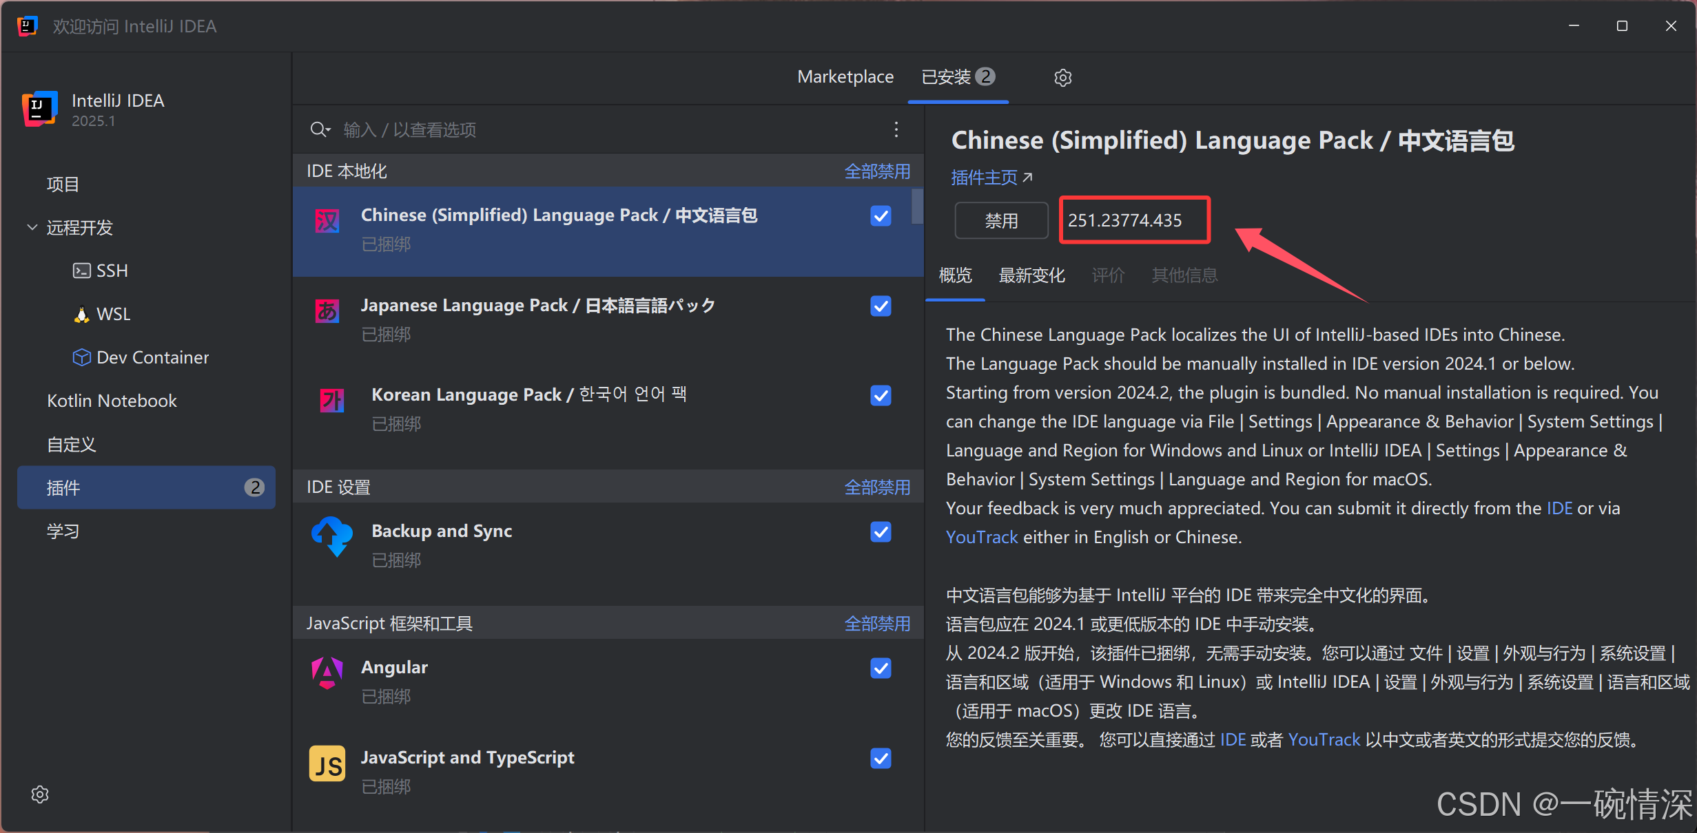This screenshot has width=1697, height=833.
Task: Click the JavaScript and TypeScript JS icon
Action: 327,763
